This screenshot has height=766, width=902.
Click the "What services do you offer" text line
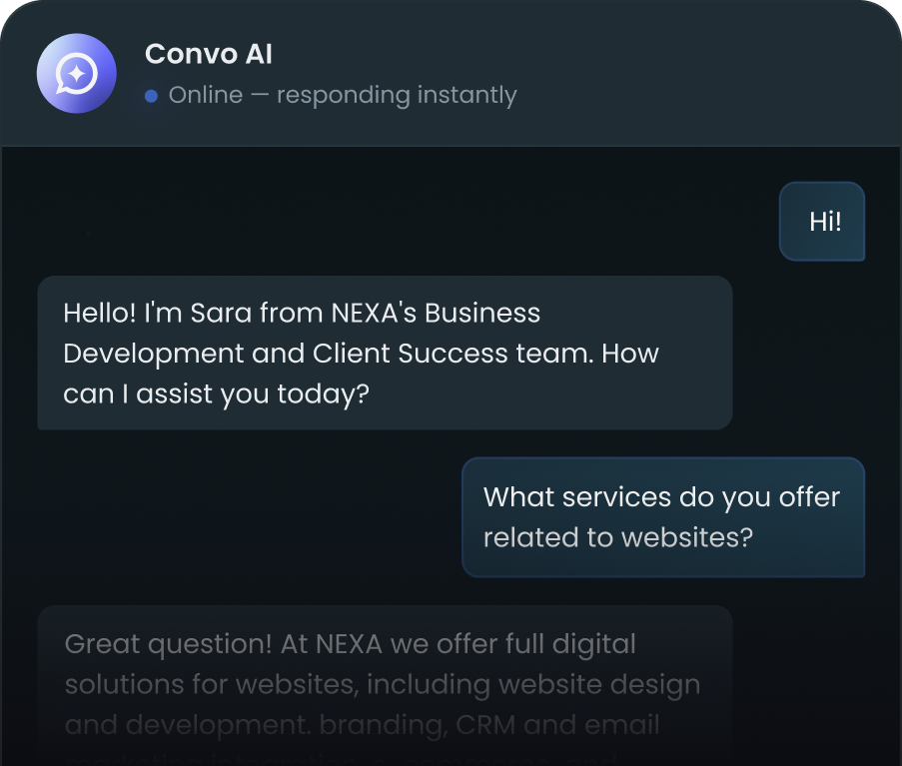click(x=661, y=497)
